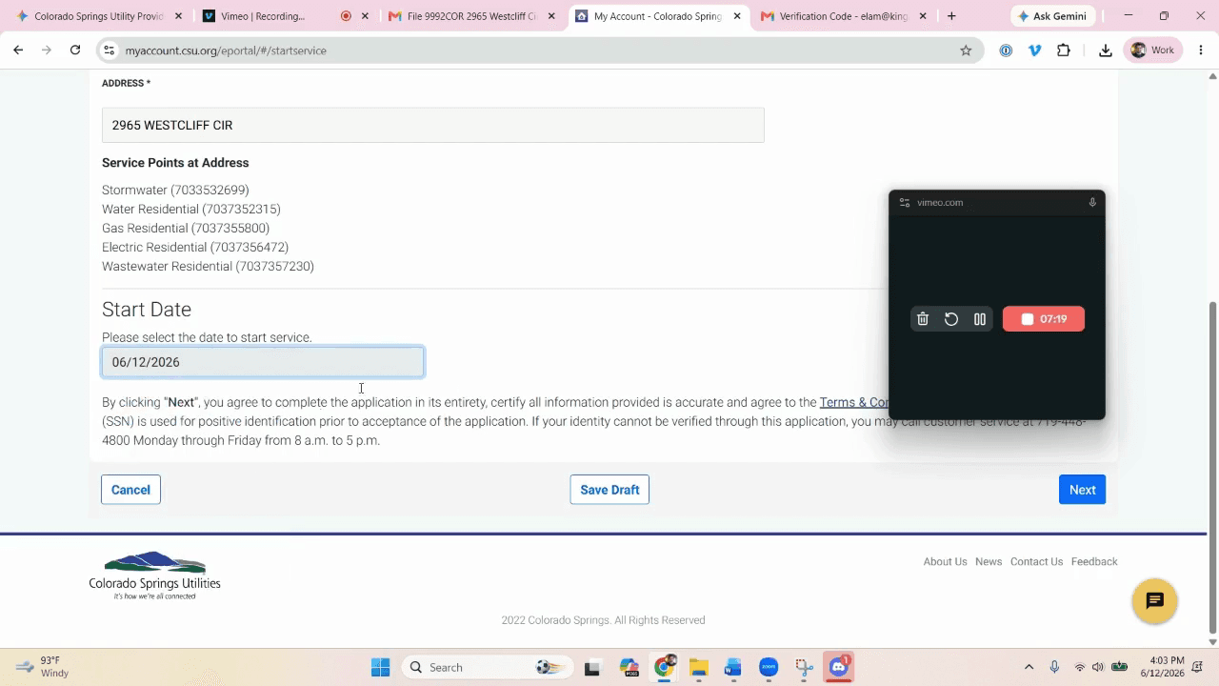Open the Feedback footer link
The width and height of the screenshot is (1219, 686).
(x=1094, y=562)
